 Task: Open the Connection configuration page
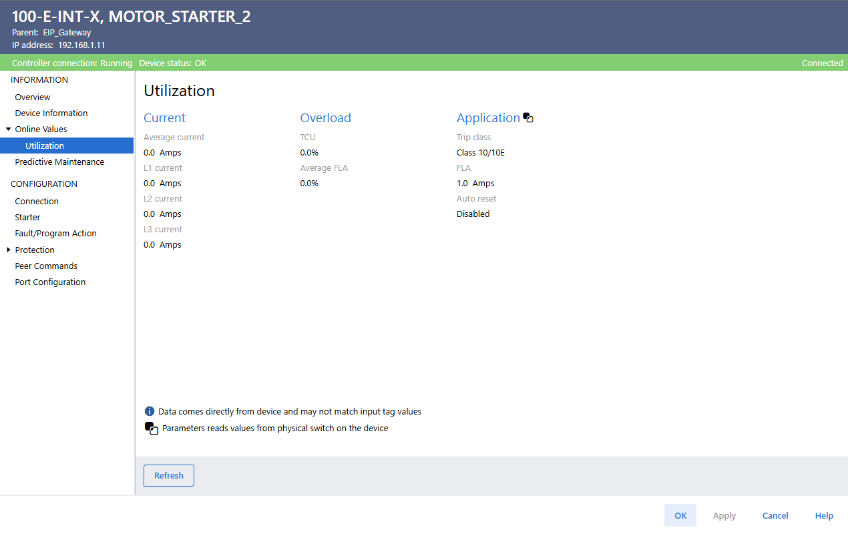pyautogui.click(x=37, y=201)
